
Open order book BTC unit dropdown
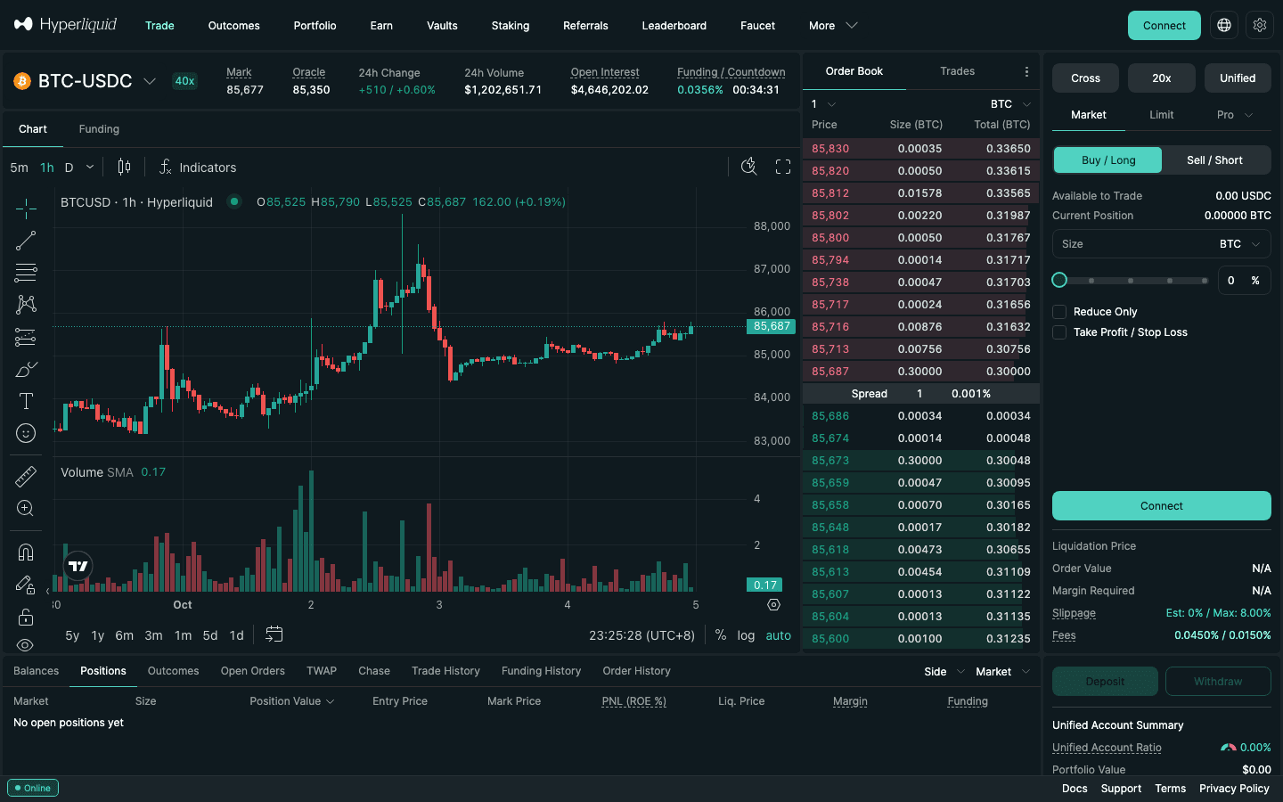[1010, 104]
